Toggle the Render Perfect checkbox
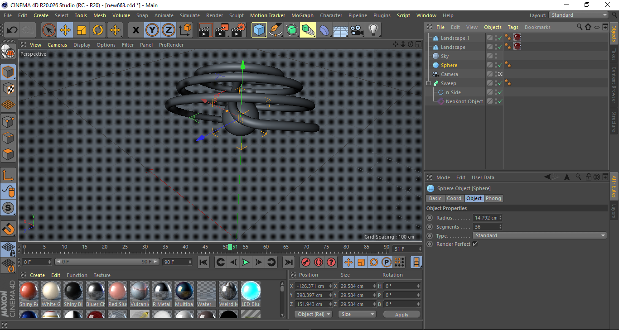The height and width of the screenshot is (330, 619). point(475,244)
